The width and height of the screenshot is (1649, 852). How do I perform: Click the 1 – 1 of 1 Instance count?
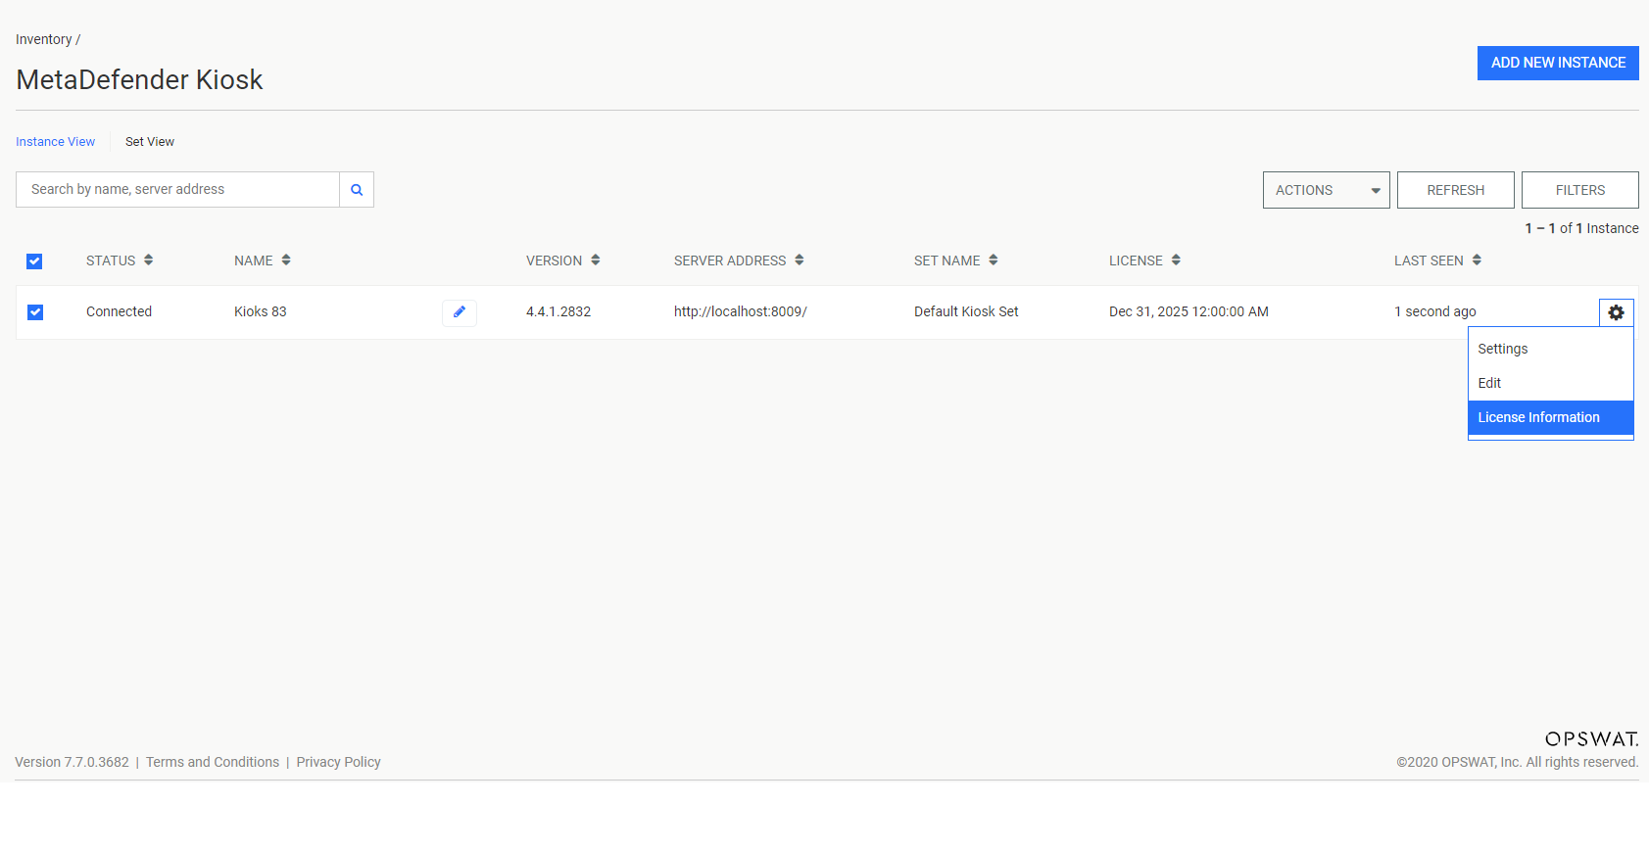1581,228
